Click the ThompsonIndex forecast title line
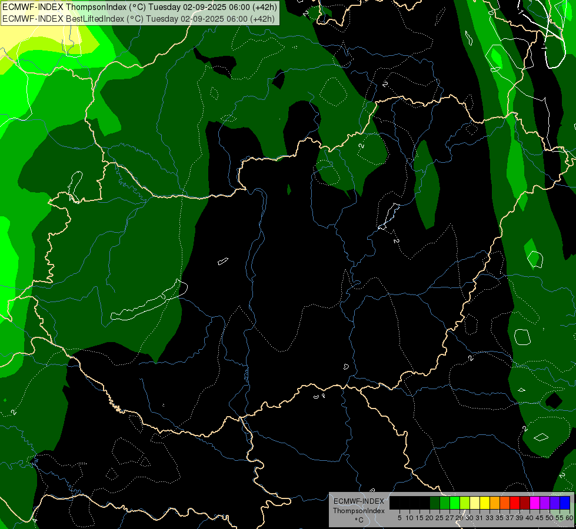Screen dimensions: 576x529 pyautogui.click(x=139, y=7)
